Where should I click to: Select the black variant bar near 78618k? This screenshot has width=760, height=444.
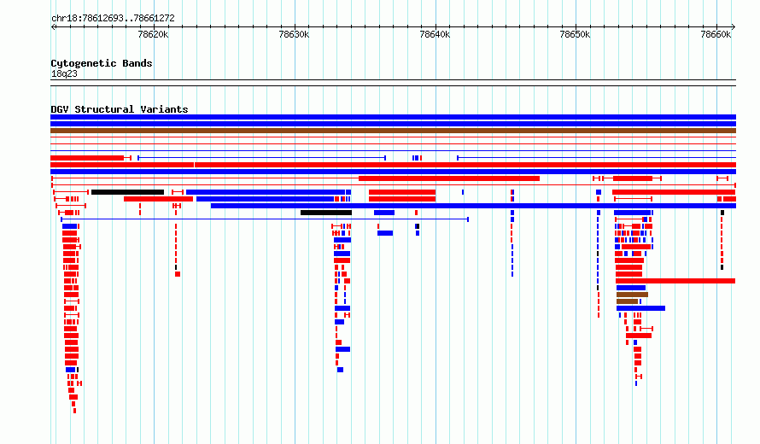click(127, 192)
